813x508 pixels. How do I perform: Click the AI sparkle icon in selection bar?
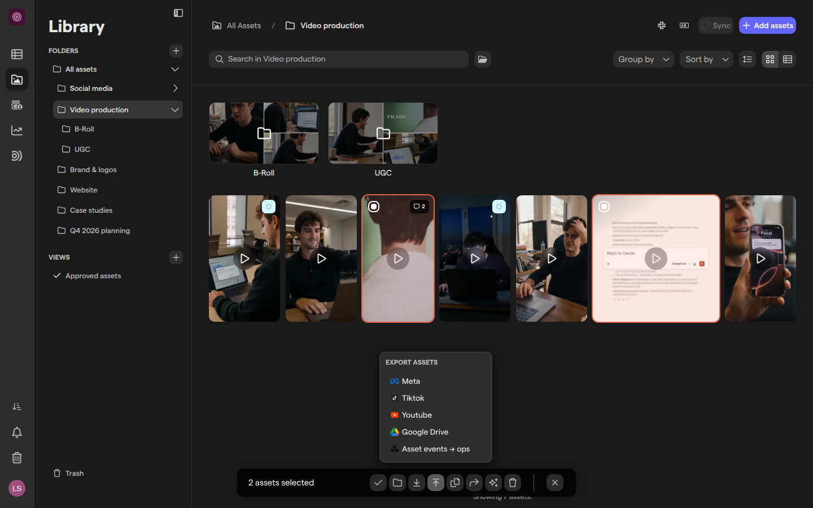493,483
